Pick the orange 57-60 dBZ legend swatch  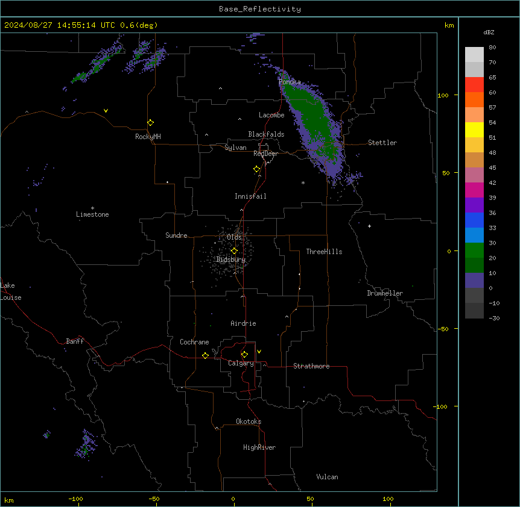tap(474, 99)
